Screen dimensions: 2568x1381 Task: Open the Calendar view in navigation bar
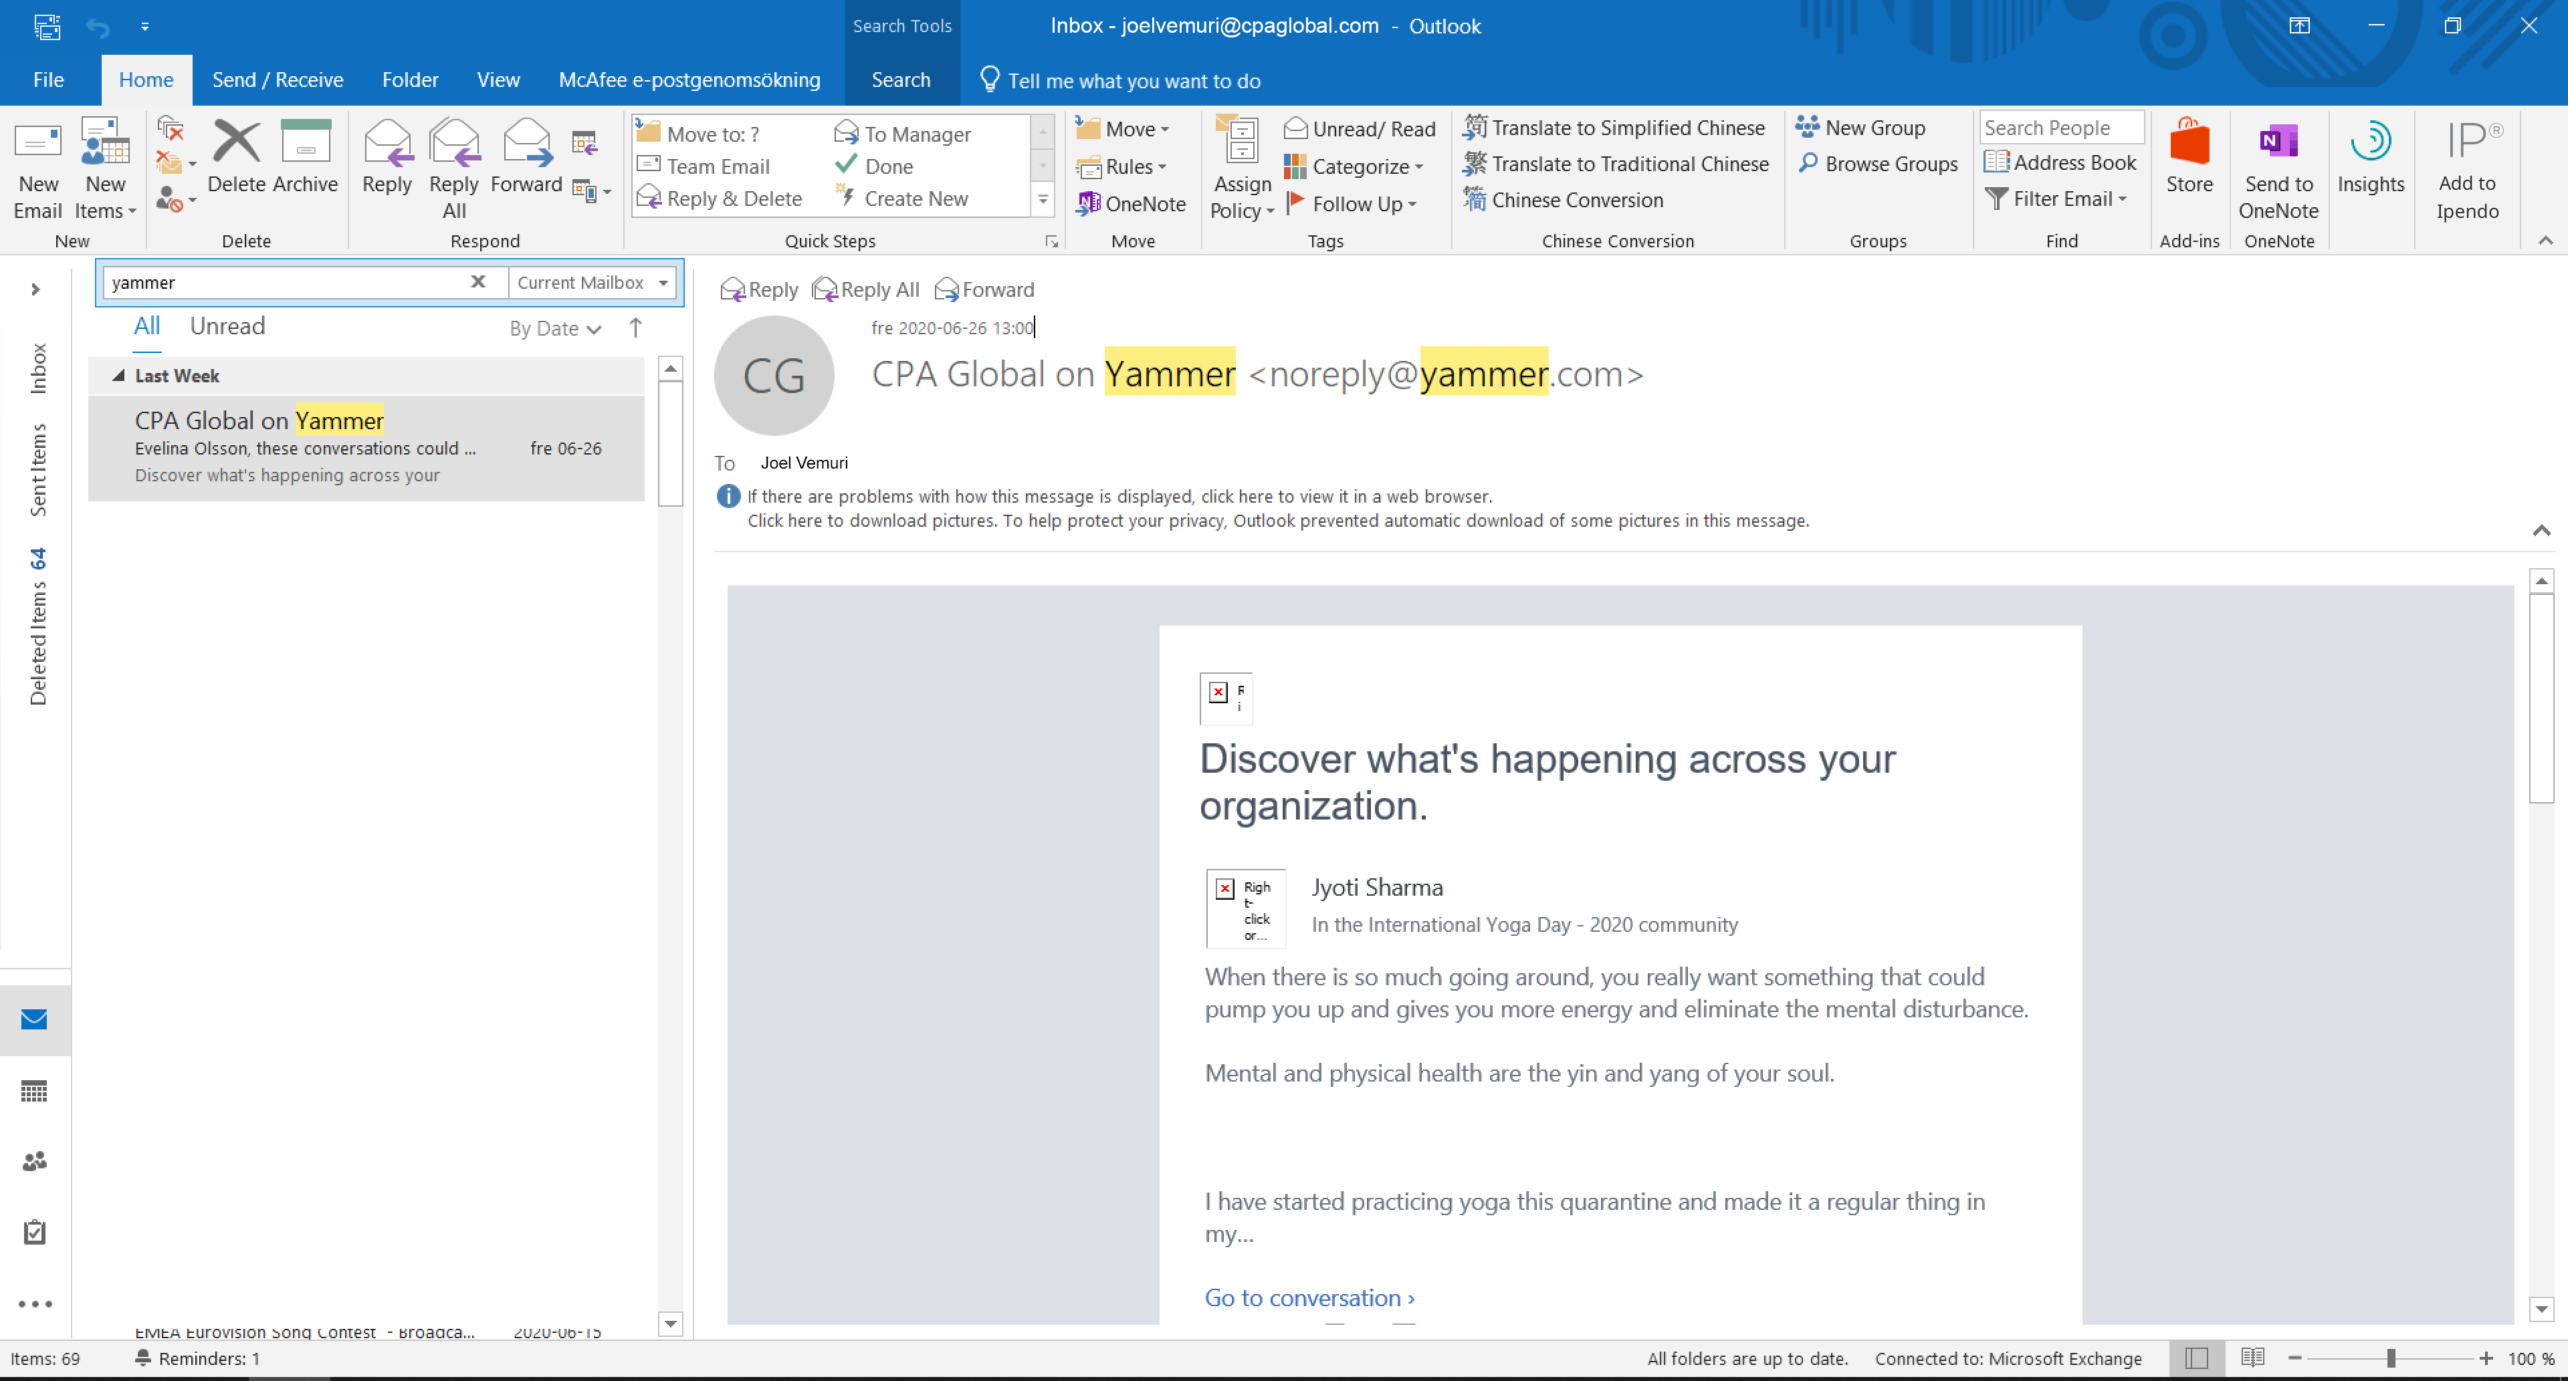(34, 1091)
